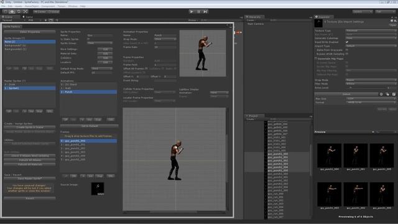Screen dimensions: 398x224
Task: Click the Pause button
Action: 198,11
